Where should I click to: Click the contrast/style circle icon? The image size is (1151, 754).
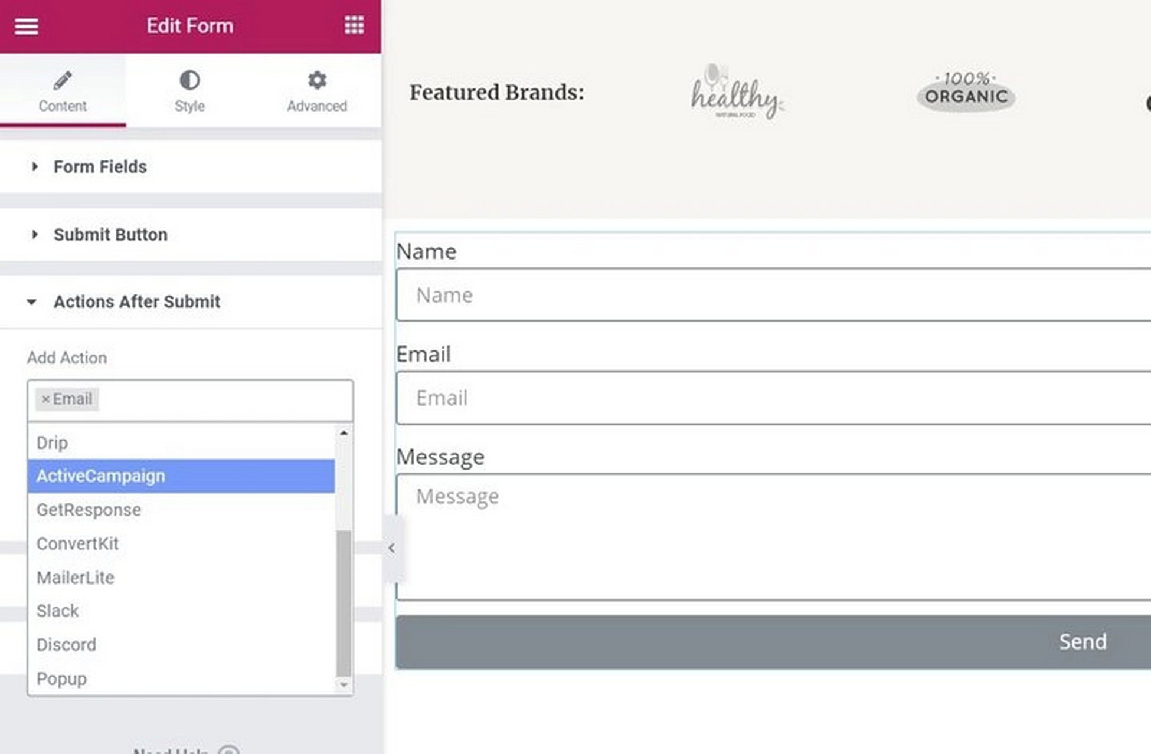pos(189,80)
